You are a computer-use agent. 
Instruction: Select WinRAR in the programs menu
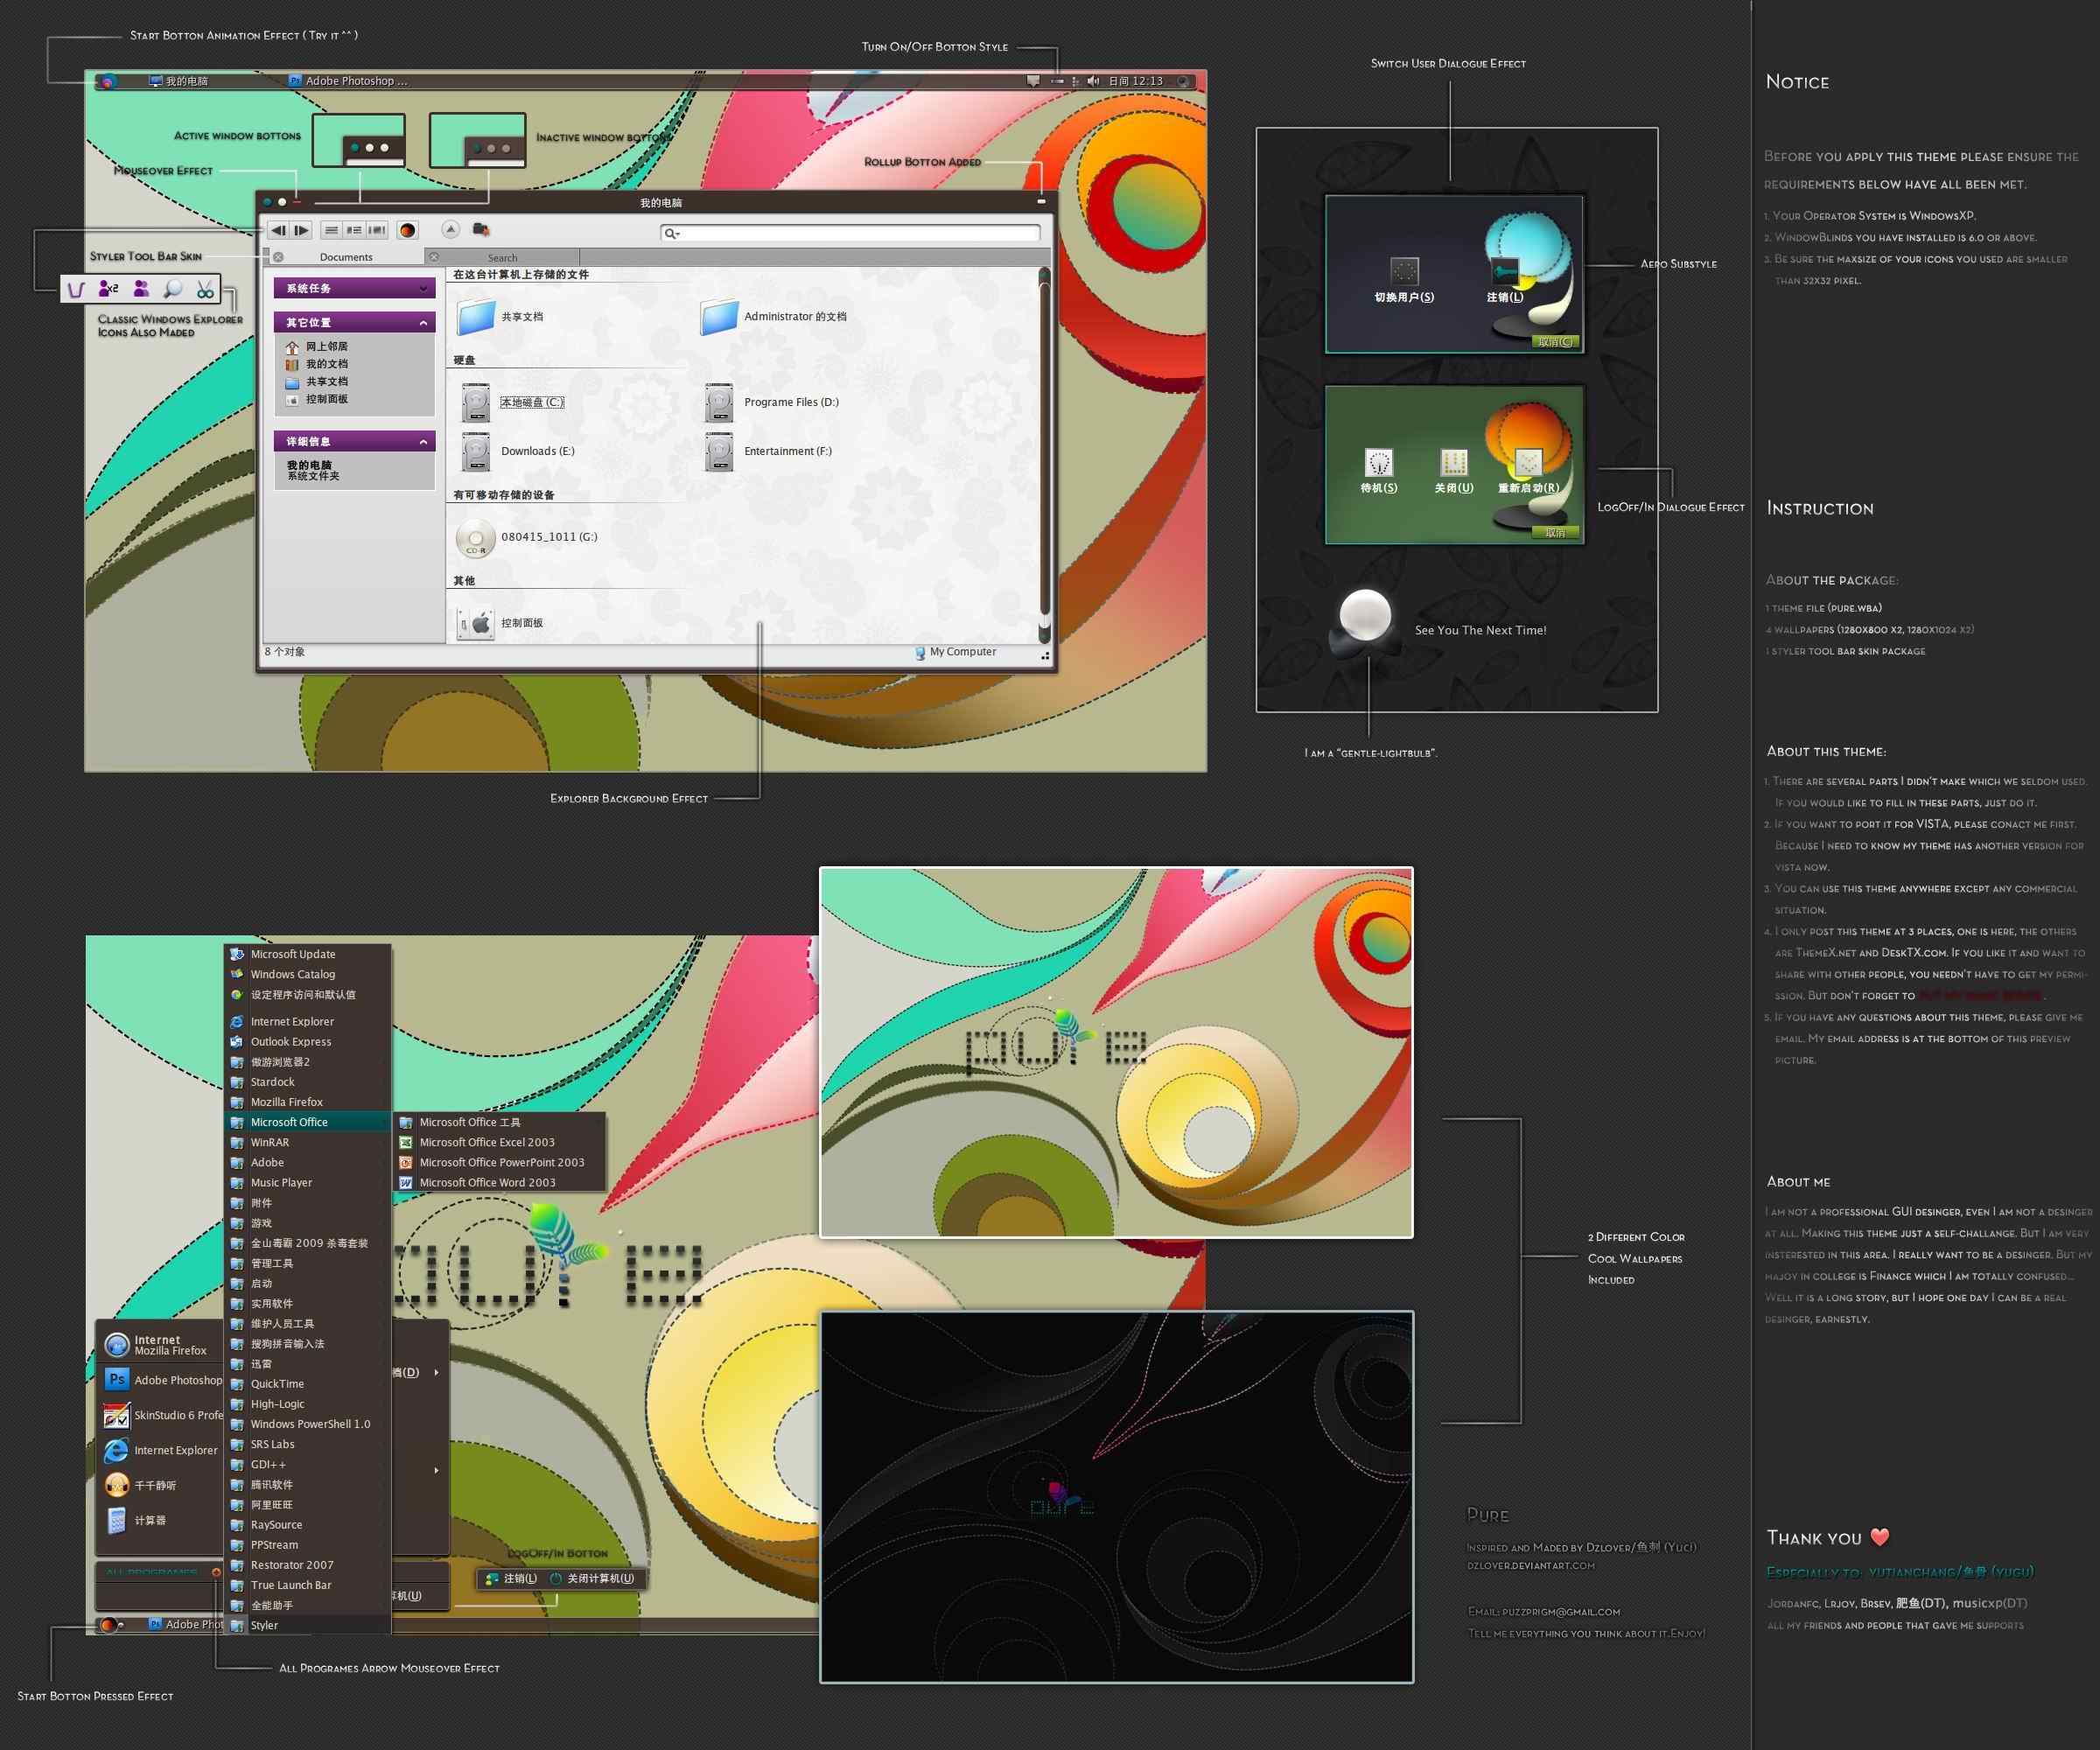tap(309, 1142)
